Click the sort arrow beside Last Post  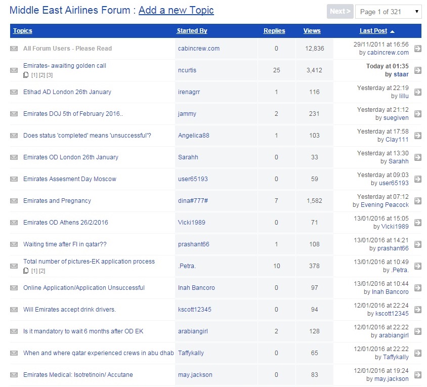pos(393,31)
